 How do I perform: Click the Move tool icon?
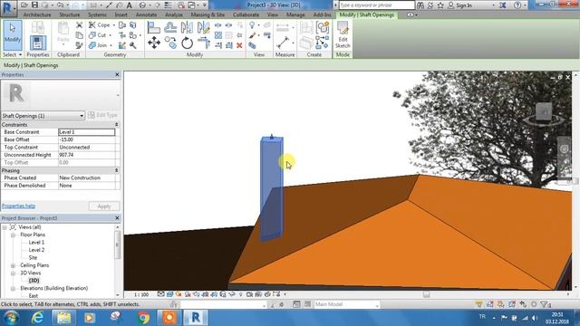(x=154, y=43)
